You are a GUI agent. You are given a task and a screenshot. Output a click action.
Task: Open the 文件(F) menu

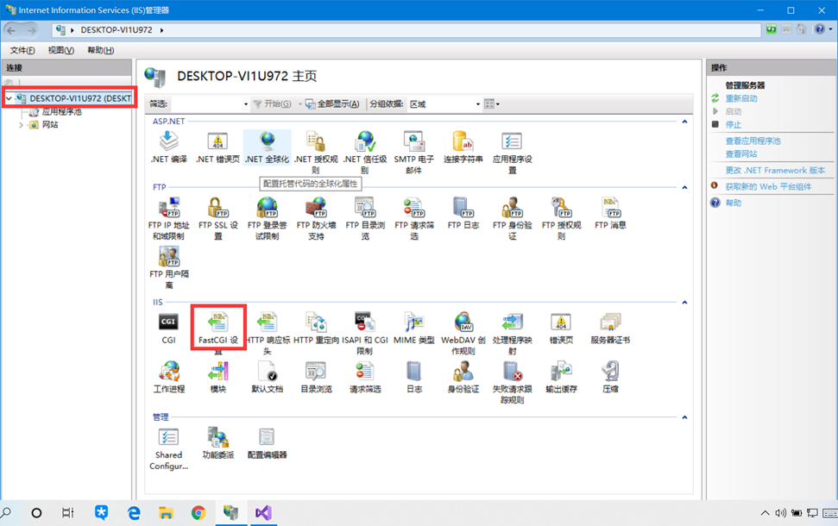point(22,50)
